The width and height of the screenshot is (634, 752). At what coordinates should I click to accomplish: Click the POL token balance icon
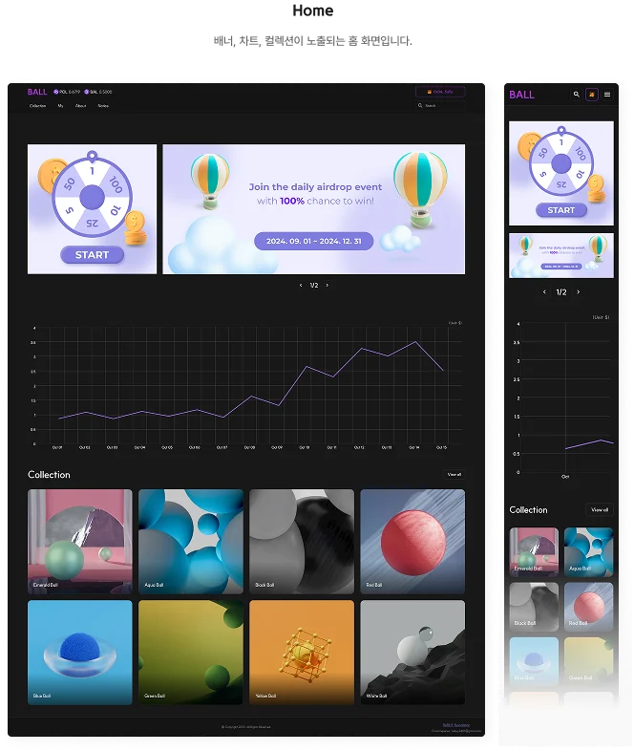click(x=56, y=92)
